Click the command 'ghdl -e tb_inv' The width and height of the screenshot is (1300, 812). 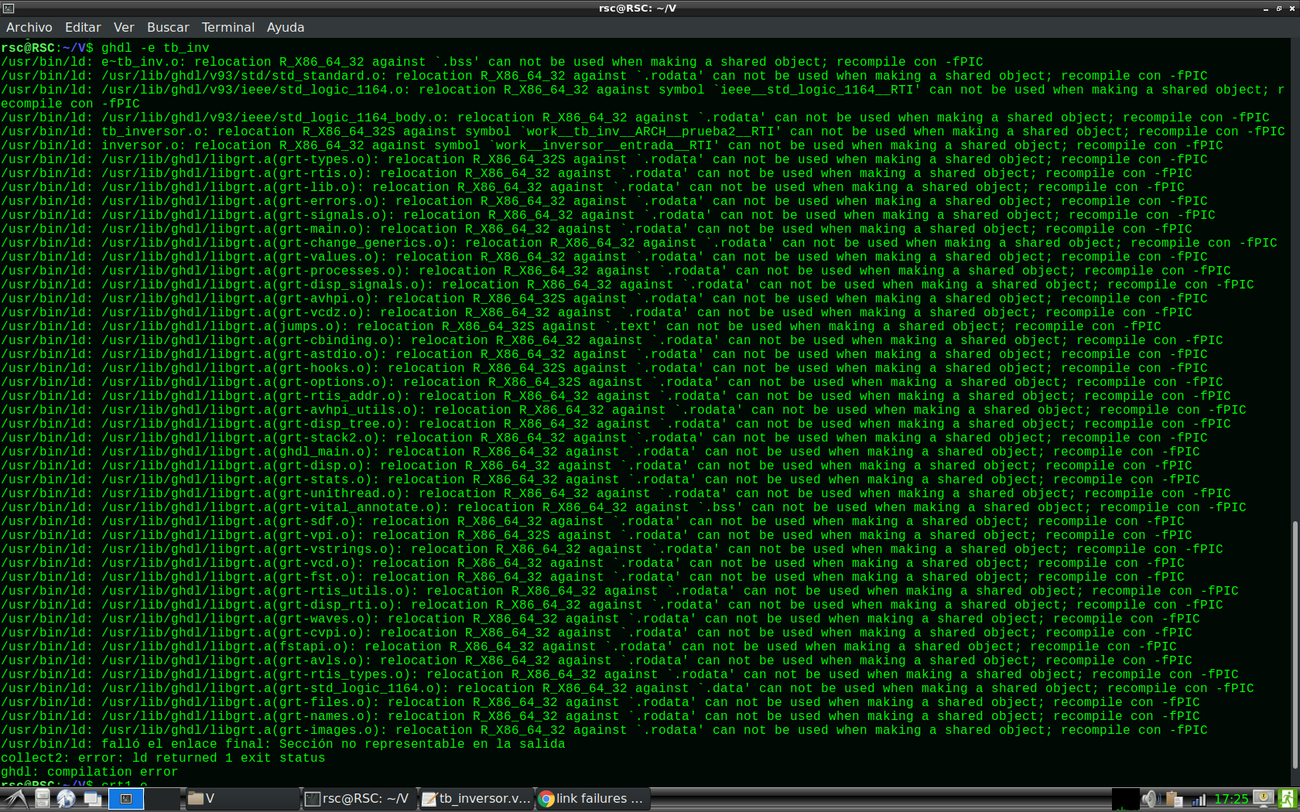(x=155, y=48)
